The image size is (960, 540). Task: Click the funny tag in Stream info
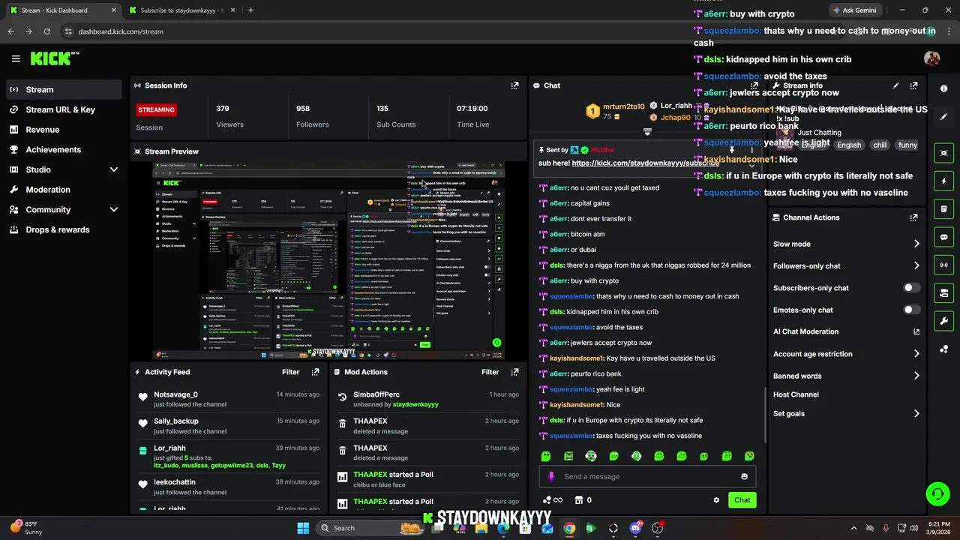(907, 145)
